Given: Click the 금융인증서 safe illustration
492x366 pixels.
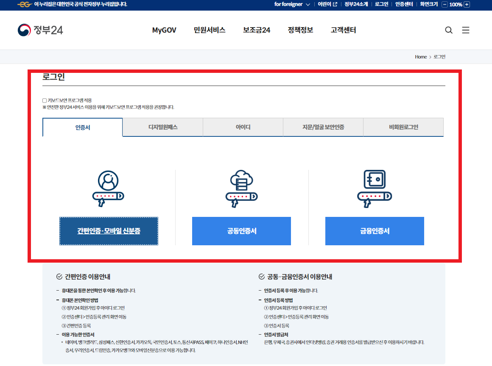Looking at the screenshot, I should pyautogui.click(x=375, y=189).
